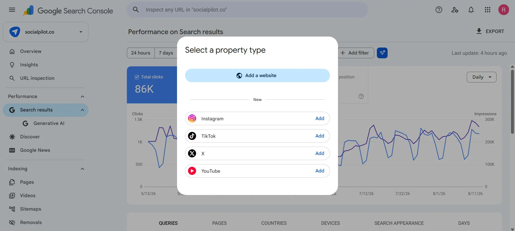Open the account avatar R
The image size is (515, 231).
click(x=503, y=10)
